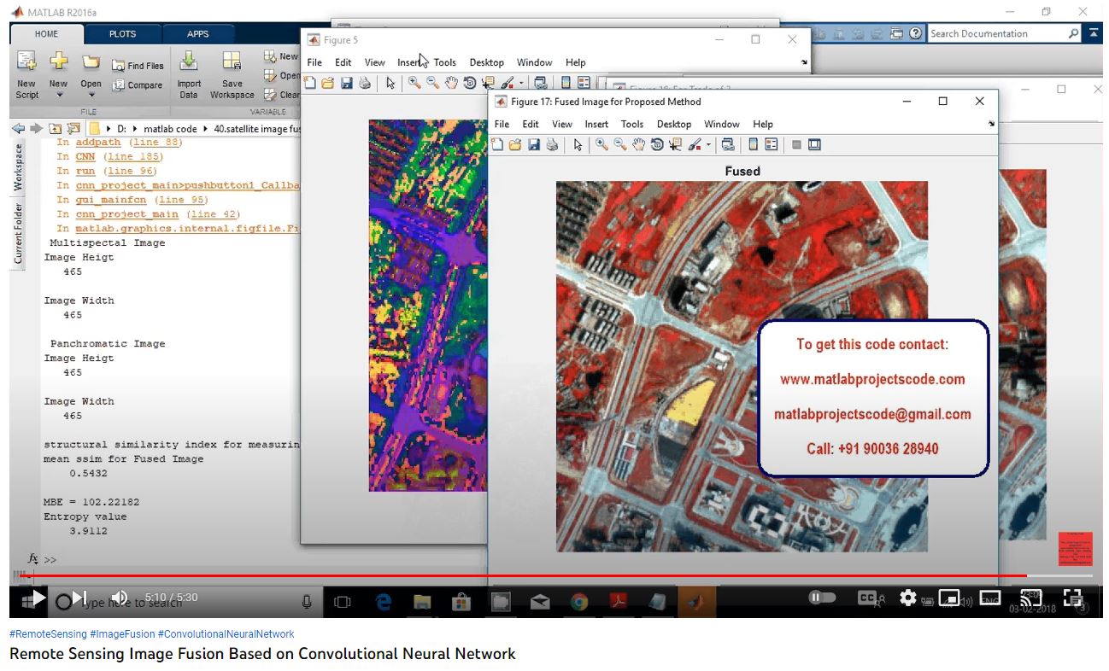Click Pan hand tool in Figure 5 toolbar
1109x671 pixels.
pyautogui.click(x=451, y=83)
